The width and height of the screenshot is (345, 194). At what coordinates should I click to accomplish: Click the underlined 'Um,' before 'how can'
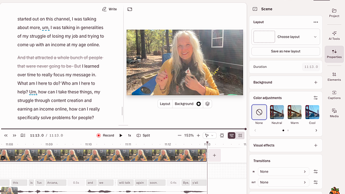33,92
